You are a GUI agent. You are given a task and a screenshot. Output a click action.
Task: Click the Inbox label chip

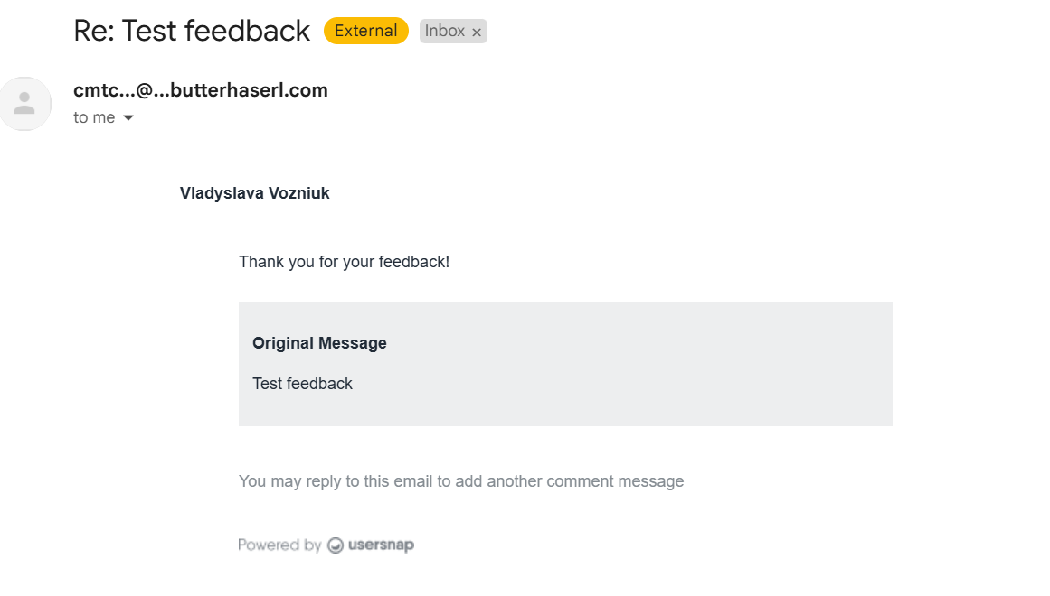[x=453, y=31]
